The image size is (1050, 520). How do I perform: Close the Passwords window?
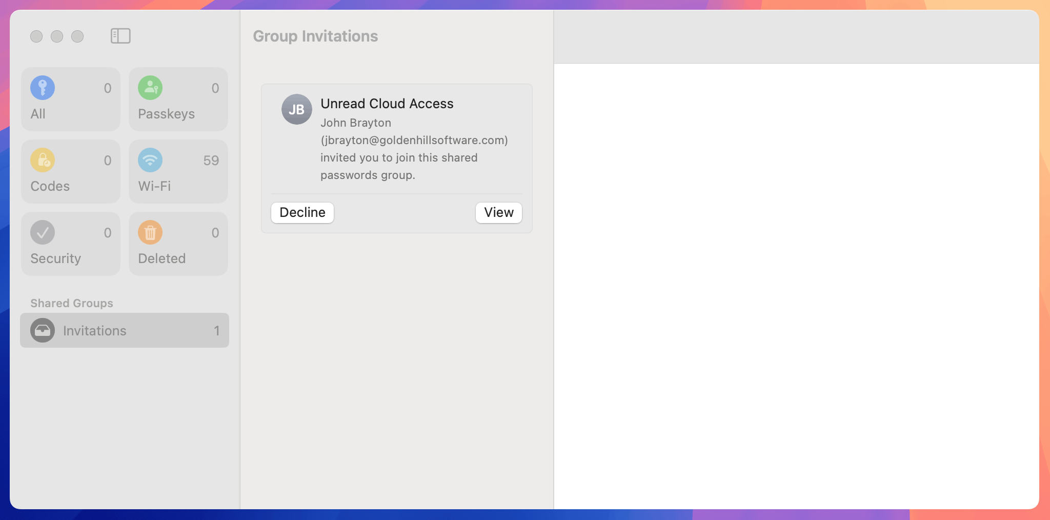click(36, 36)
